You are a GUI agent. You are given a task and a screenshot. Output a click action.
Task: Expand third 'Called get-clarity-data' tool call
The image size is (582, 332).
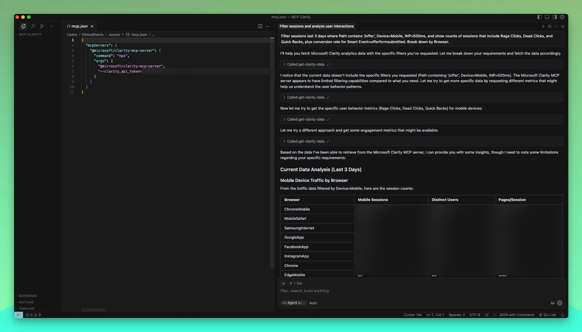point(421,119)
